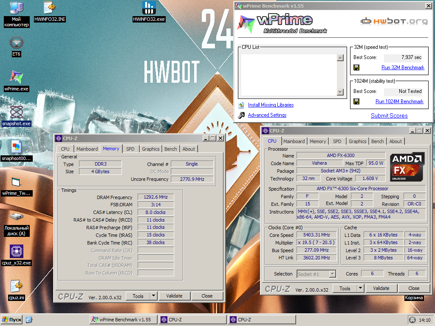The image size is (435, 326).
Task: Click the 14:10 taskbar clock
Action: (424, 320)
